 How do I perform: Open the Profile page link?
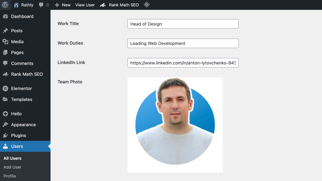pyautogui.click(x=10, y=176)
